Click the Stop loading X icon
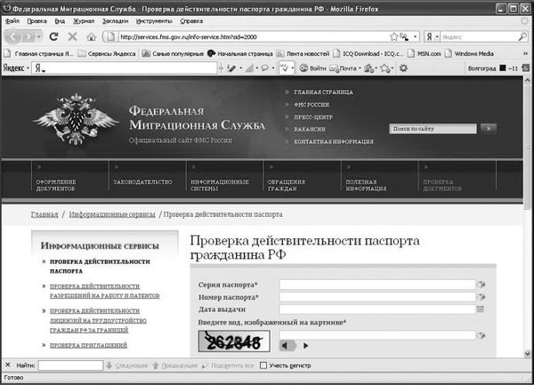The height and width of the screenshot is (385, 534). [x=72, y=36]
